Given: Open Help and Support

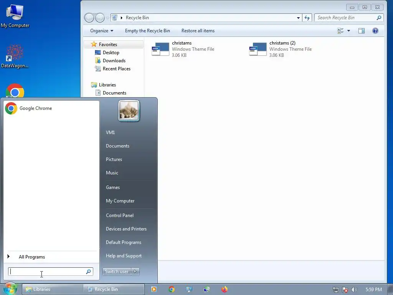Looking at the screenshot, I should (x=124, y=256).
